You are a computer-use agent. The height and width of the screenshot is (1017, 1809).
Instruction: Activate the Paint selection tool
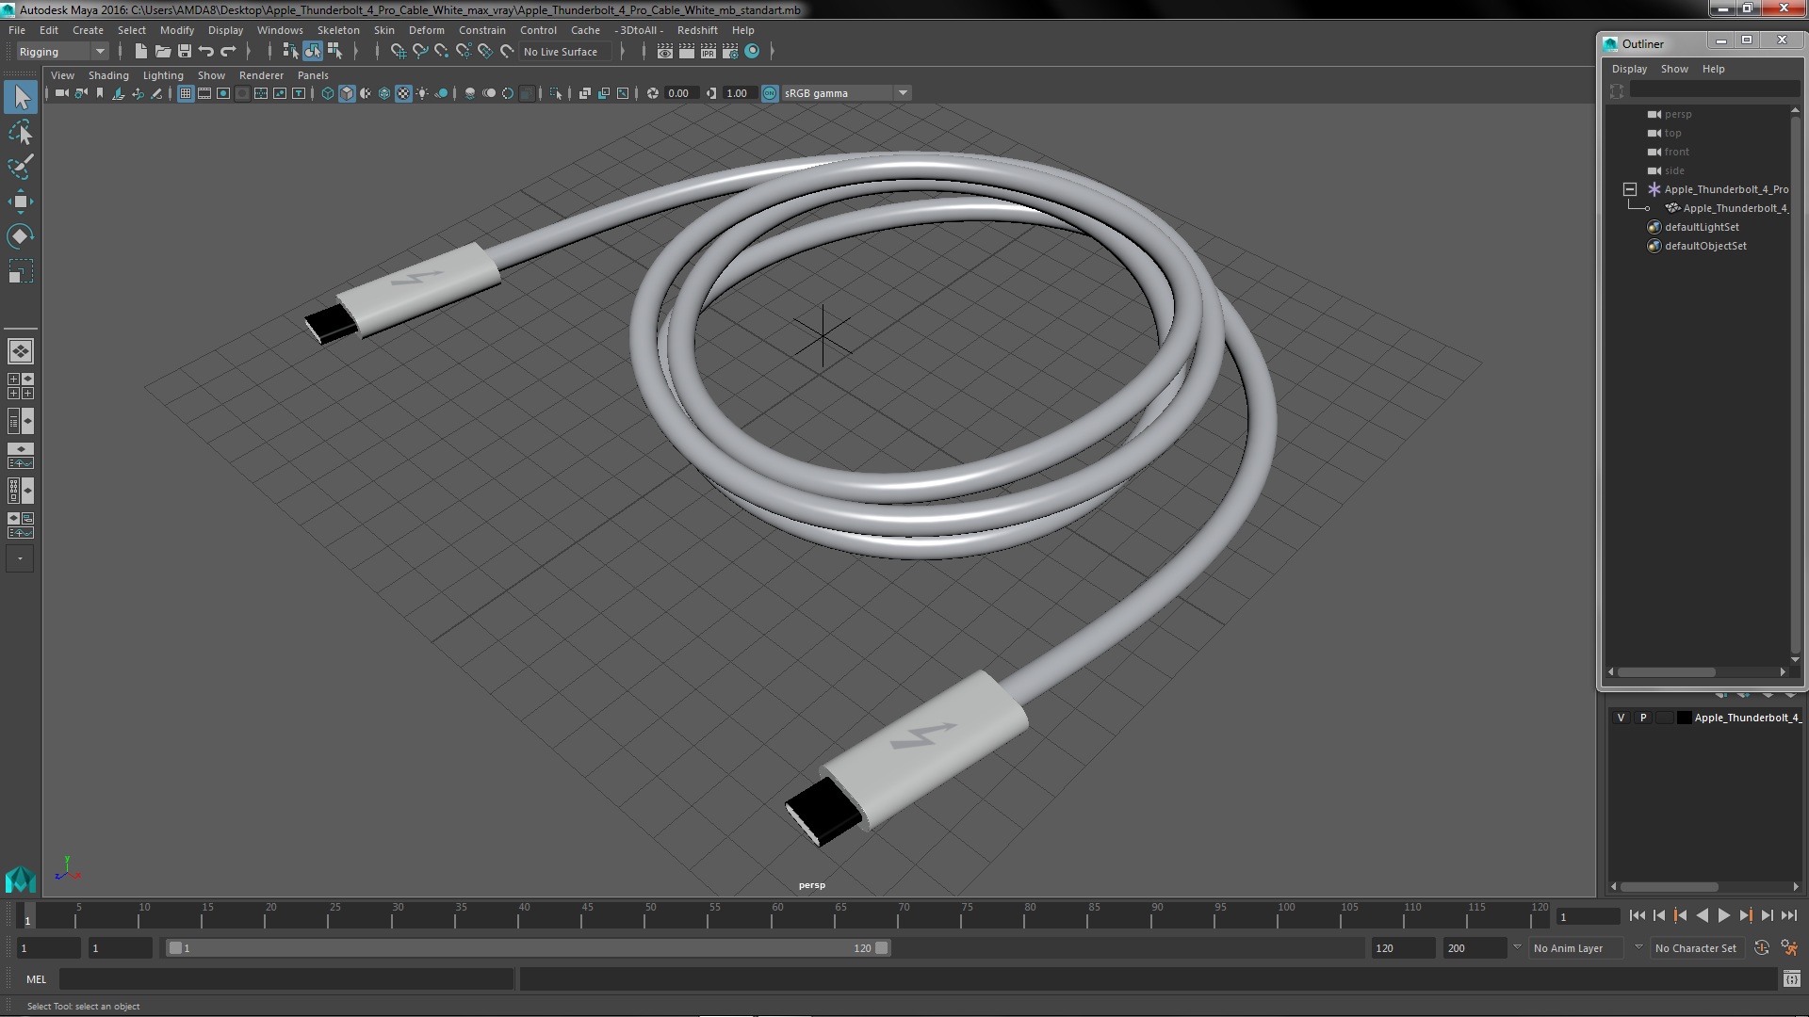pyautogui.click(x=21, y=167)
